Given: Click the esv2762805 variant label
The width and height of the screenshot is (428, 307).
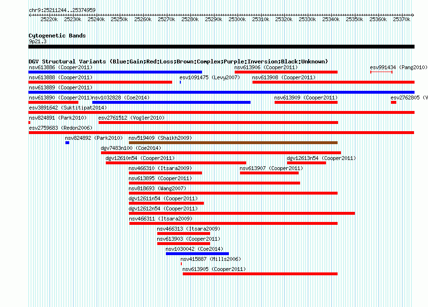Looking at the screenshot, I should [x=409, y=98].
